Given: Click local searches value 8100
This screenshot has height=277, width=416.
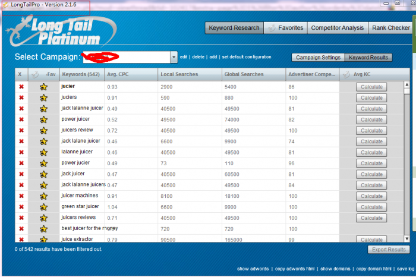Looking at the screenshot, I should point(166,196).
